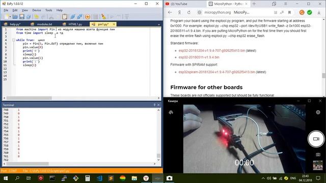Click the Camera app switch-camera icon
326x183 pixels.
point(171,112)
